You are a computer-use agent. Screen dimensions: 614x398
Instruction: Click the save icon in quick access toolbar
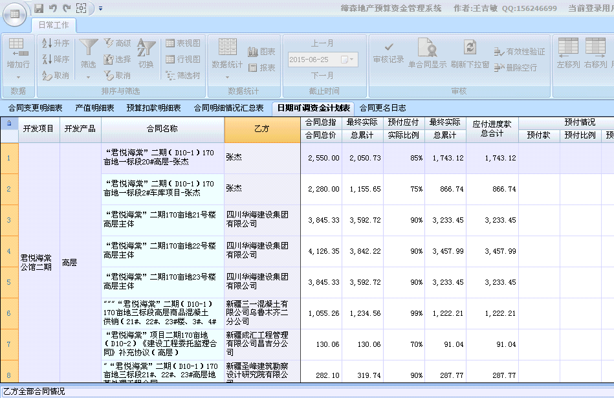tap(39, 8)
